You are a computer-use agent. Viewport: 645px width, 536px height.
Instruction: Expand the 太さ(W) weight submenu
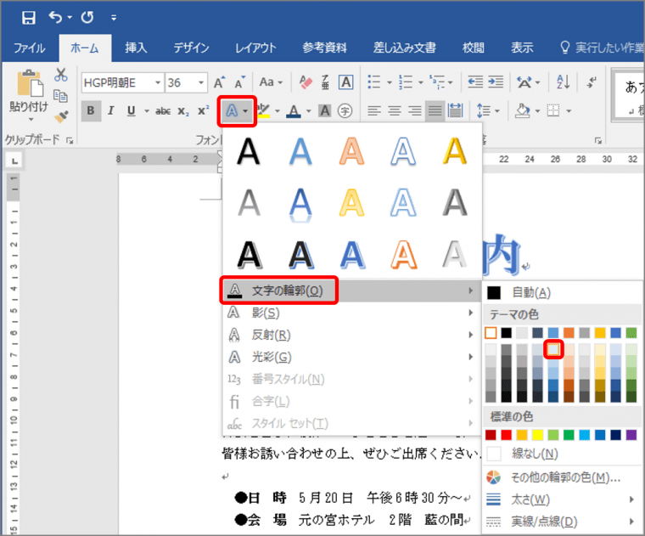point(563,499)
